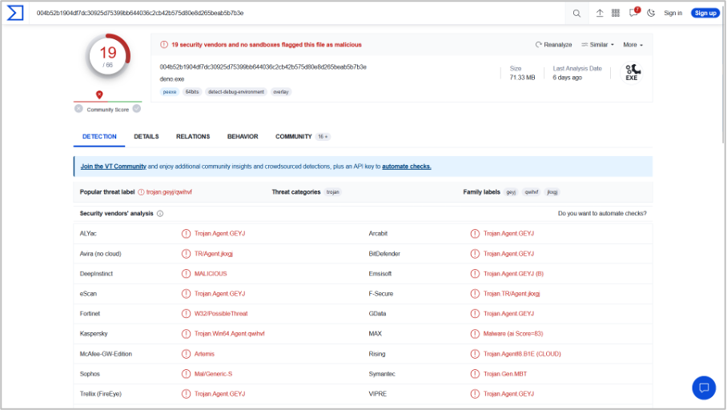Open the chat widget button
The height and width of the screenshot is (410, 727).
704,388
